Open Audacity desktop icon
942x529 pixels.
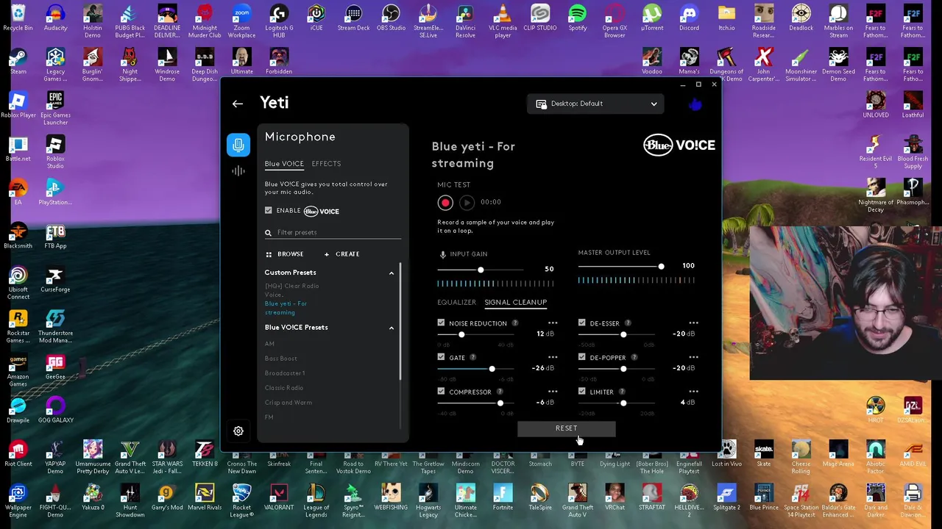55,19
